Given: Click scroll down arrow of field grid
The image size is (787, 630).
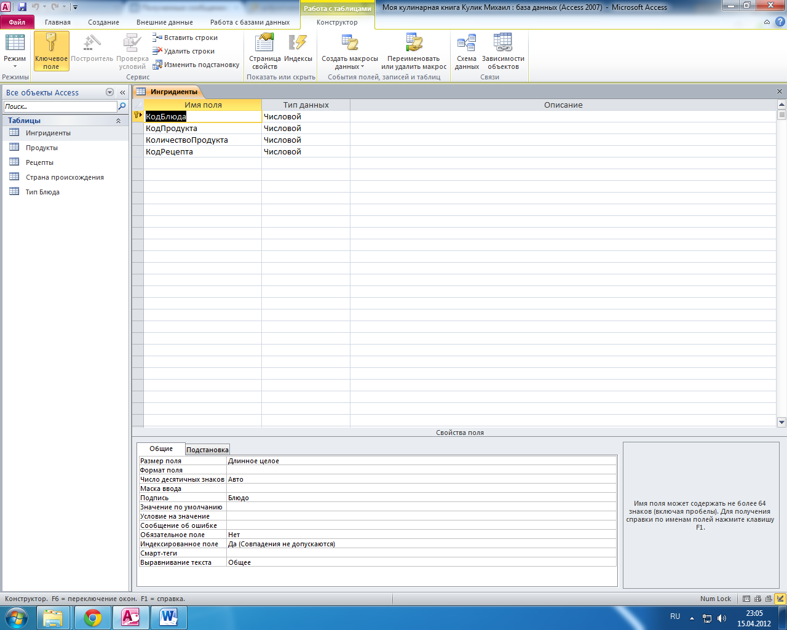Looking at the screenshot, I should tap(781, 422).
